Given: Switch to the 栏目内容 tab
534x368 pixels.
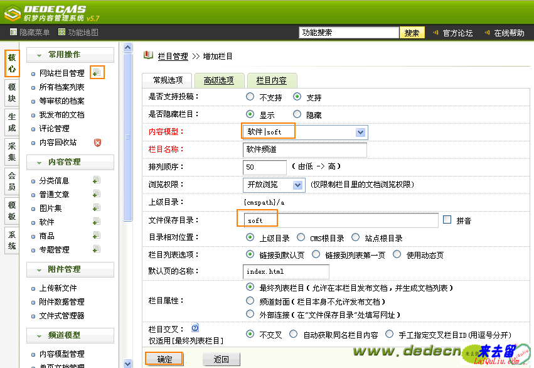Looking at the screenshot, I should click(271, 80).
